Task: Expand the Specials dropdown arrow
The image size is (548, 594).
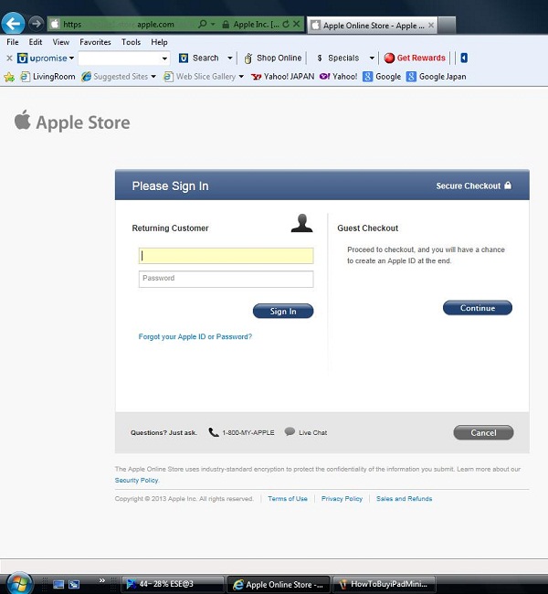Action: pyautogui.click(x=372, y=58)
